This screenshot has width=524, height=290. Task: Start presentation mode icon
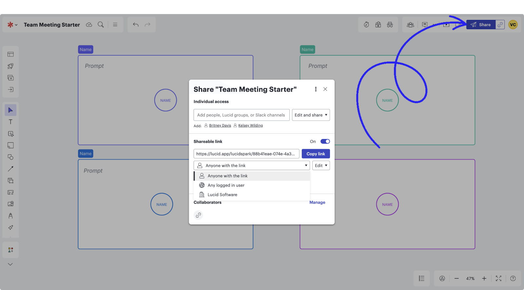446,25
